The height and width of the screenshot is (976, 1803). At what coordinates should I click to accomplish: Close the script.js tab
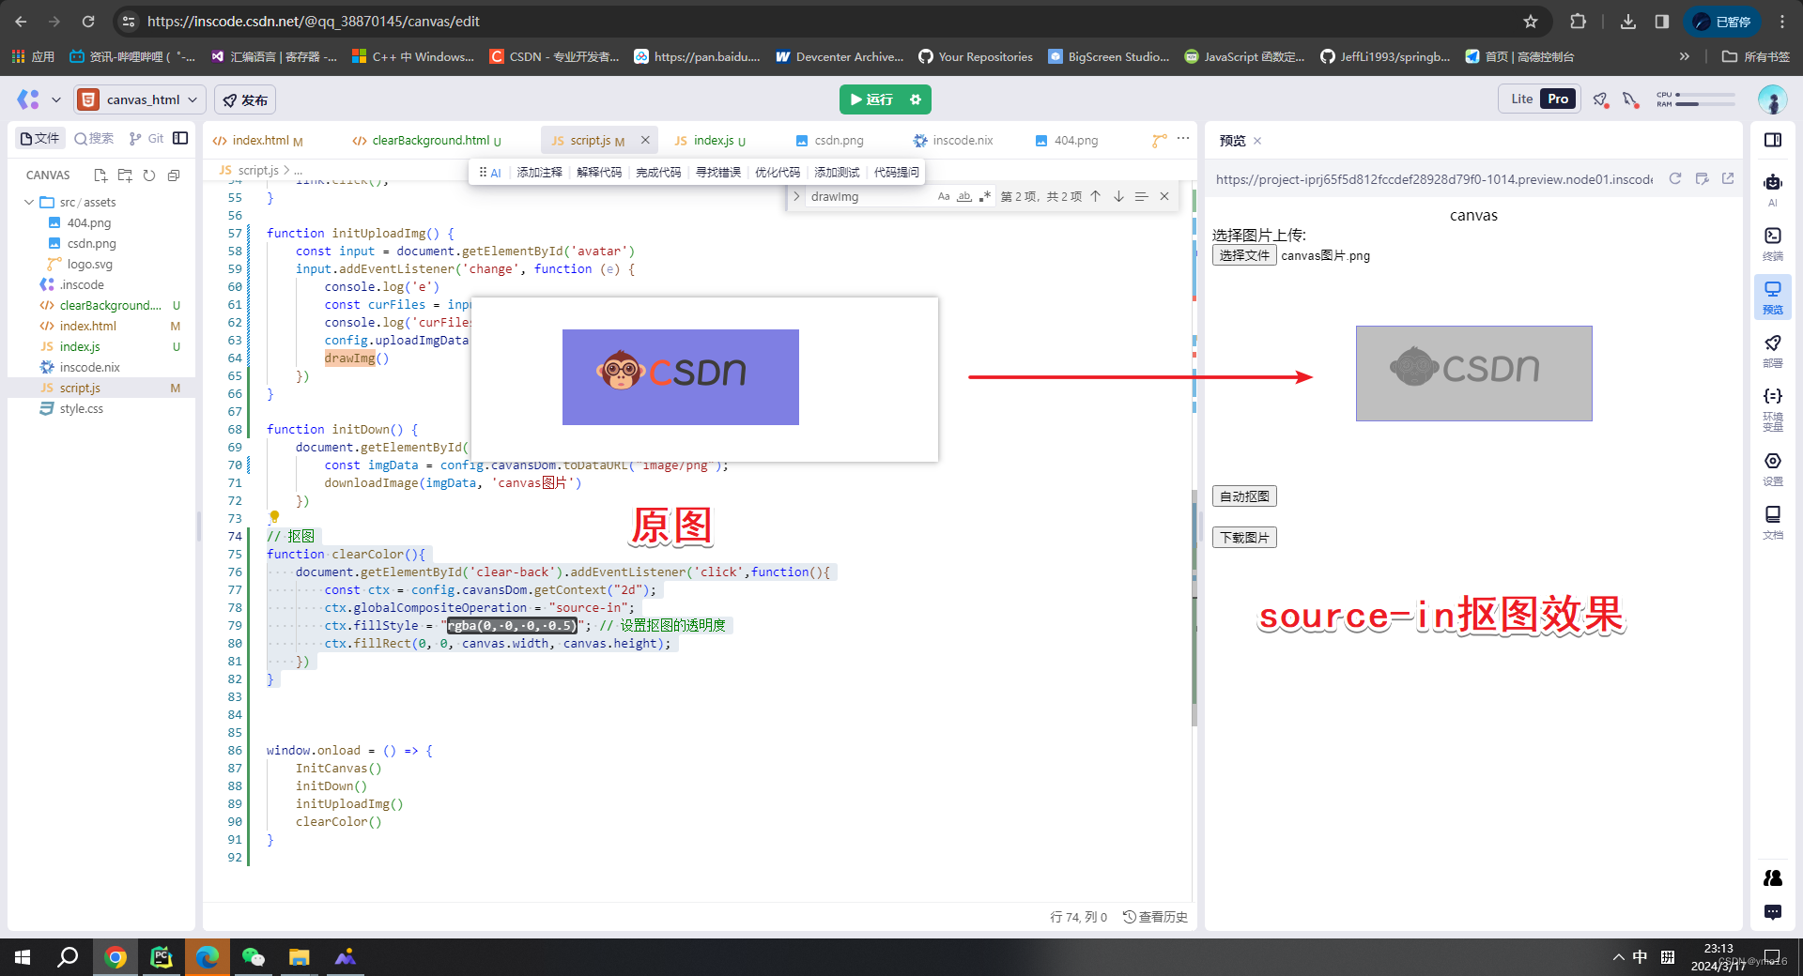(645, 140)
